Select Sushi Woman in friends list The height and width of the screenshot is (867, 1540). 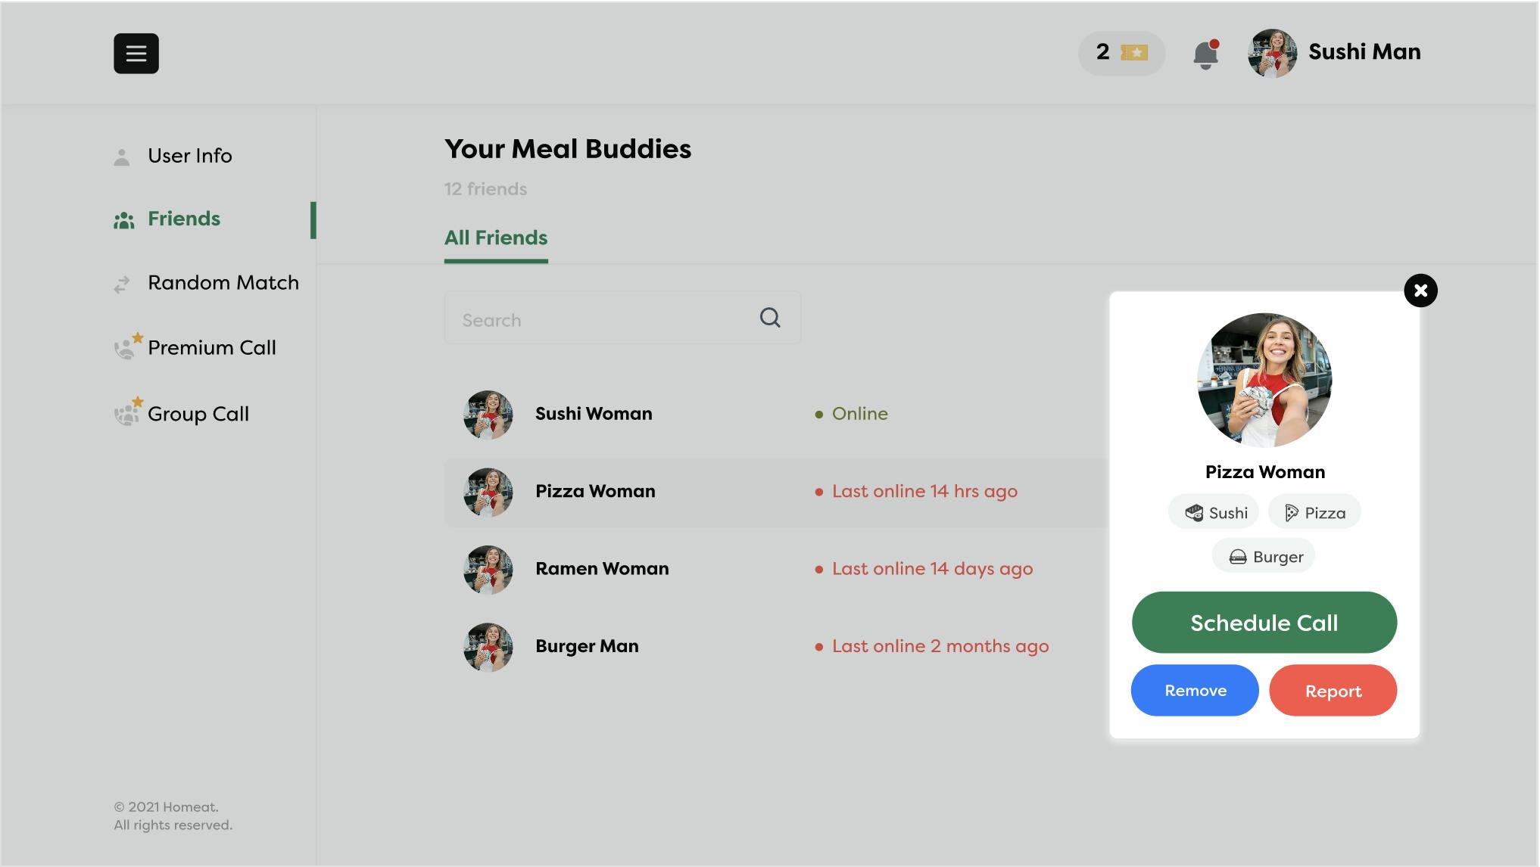pyautogui.click(x=594, y=415)
